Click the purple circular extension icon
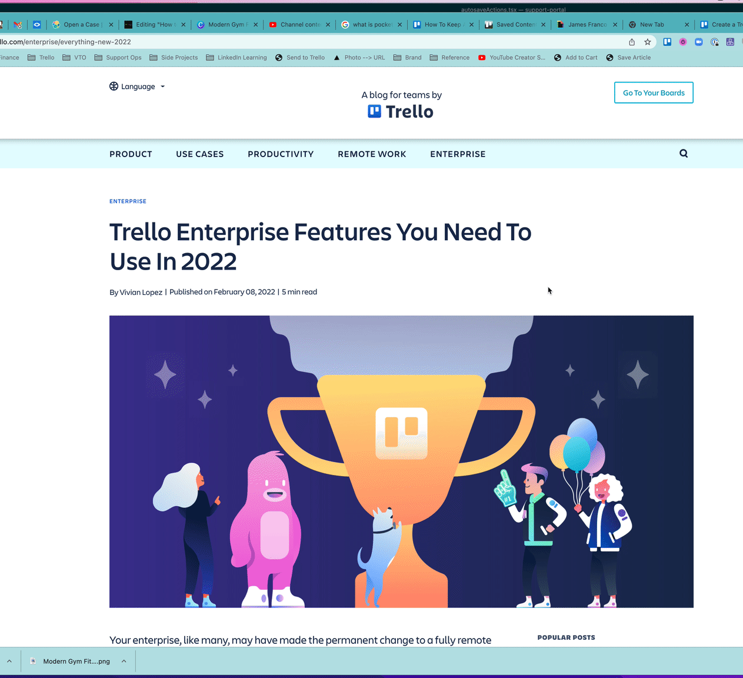 (x=683, y=42)
